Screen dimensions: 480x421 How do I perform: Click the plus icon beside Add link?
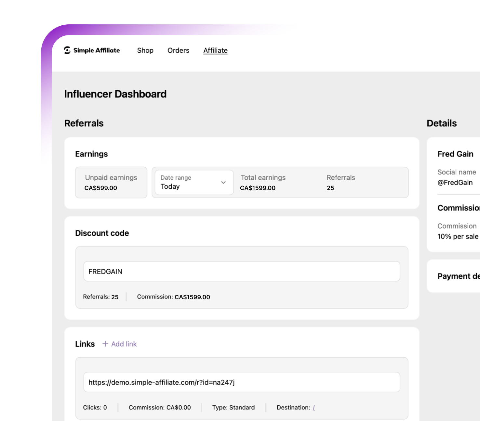pos(105,344)
